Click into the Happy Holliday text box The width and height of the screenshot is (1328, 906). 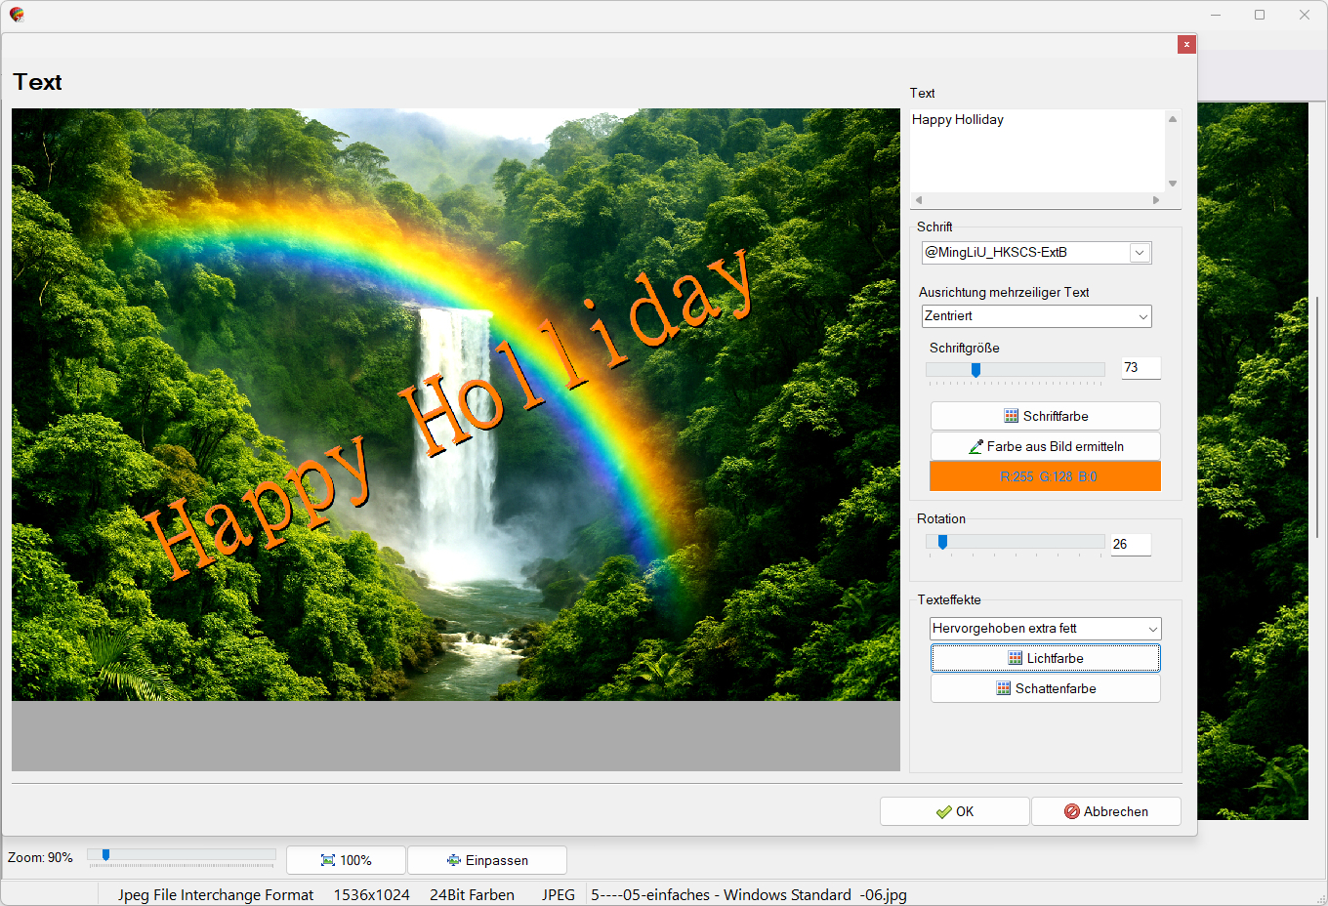(x=1035, y=151)
